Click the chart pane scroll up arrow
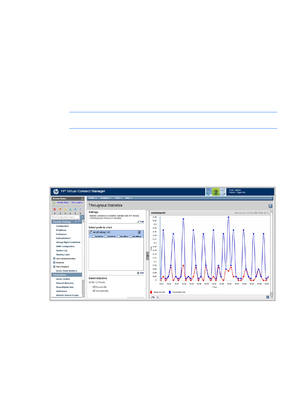 coord(271,212)
